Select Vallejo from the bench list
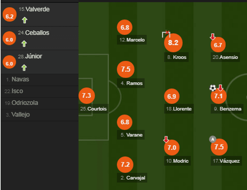247x190 pixels. (20, 115)
